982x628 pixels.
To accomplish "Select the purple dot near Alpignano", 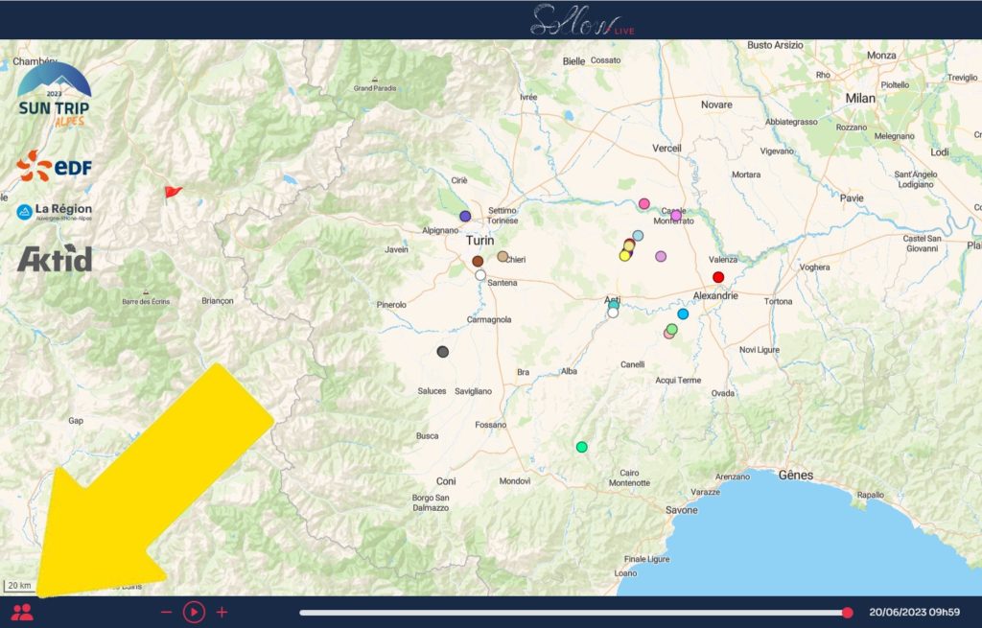I will (x=465, y=217).
